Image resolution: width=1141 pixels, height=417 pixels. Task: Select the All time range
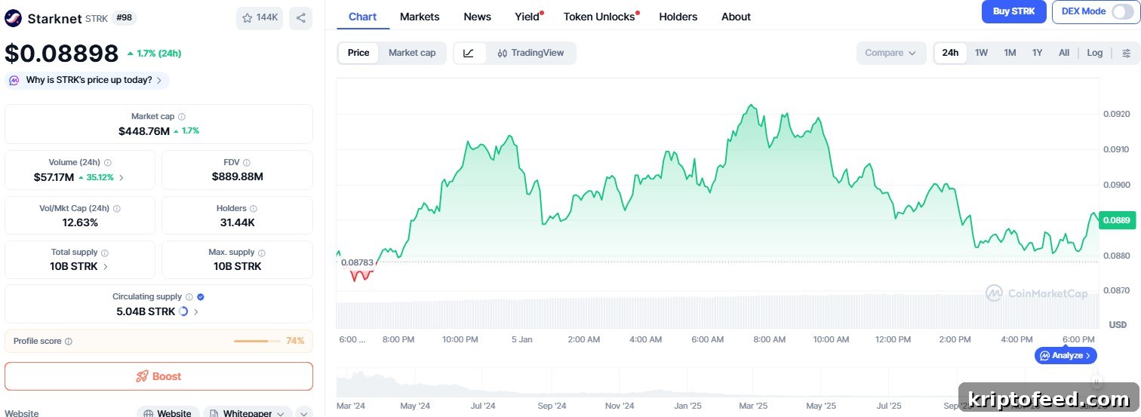(1064, 53)
